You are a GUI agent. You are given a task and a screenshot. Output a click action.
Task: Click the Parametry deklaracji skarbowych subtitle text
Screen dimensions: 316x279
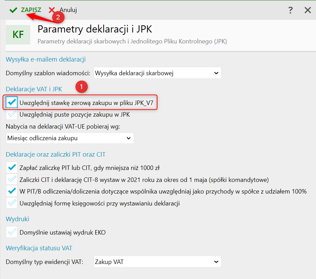point(132,41)
